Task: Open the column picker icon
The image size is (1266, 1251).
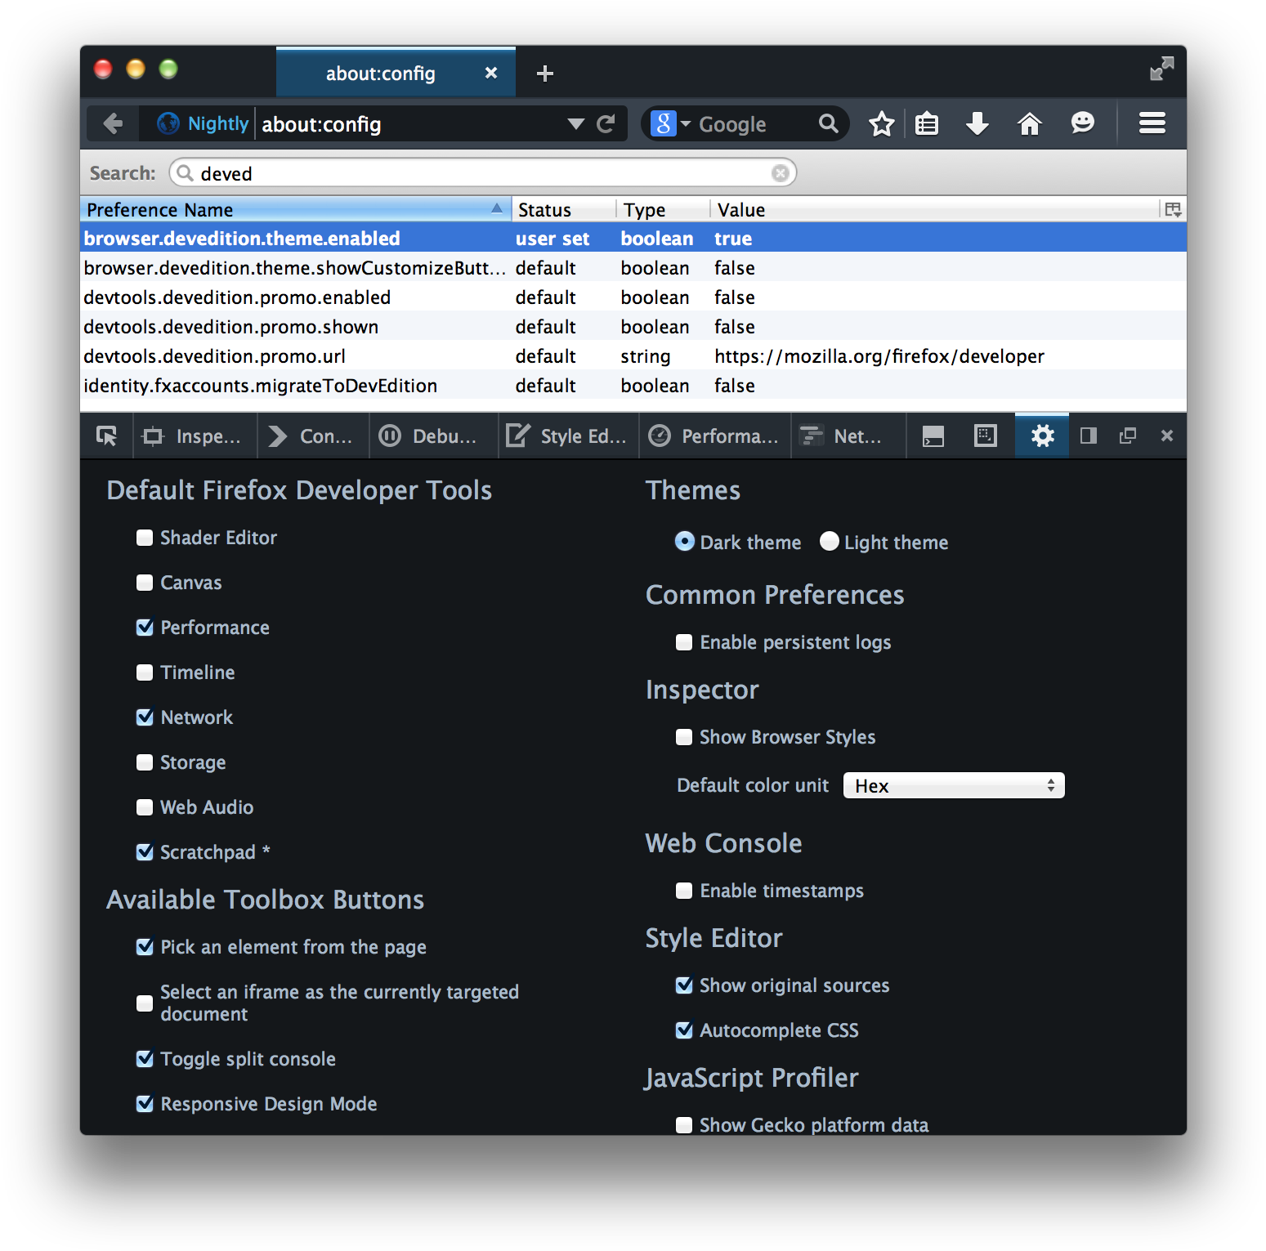Action: [1173, 209]
